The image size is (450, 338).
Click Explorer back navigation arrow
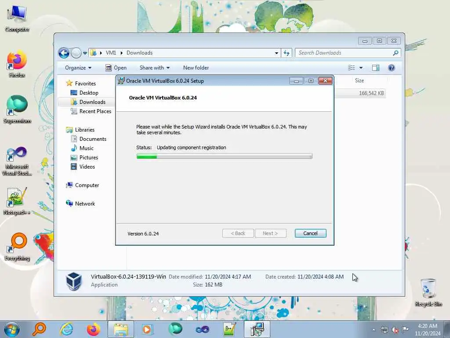pos(64,53)
